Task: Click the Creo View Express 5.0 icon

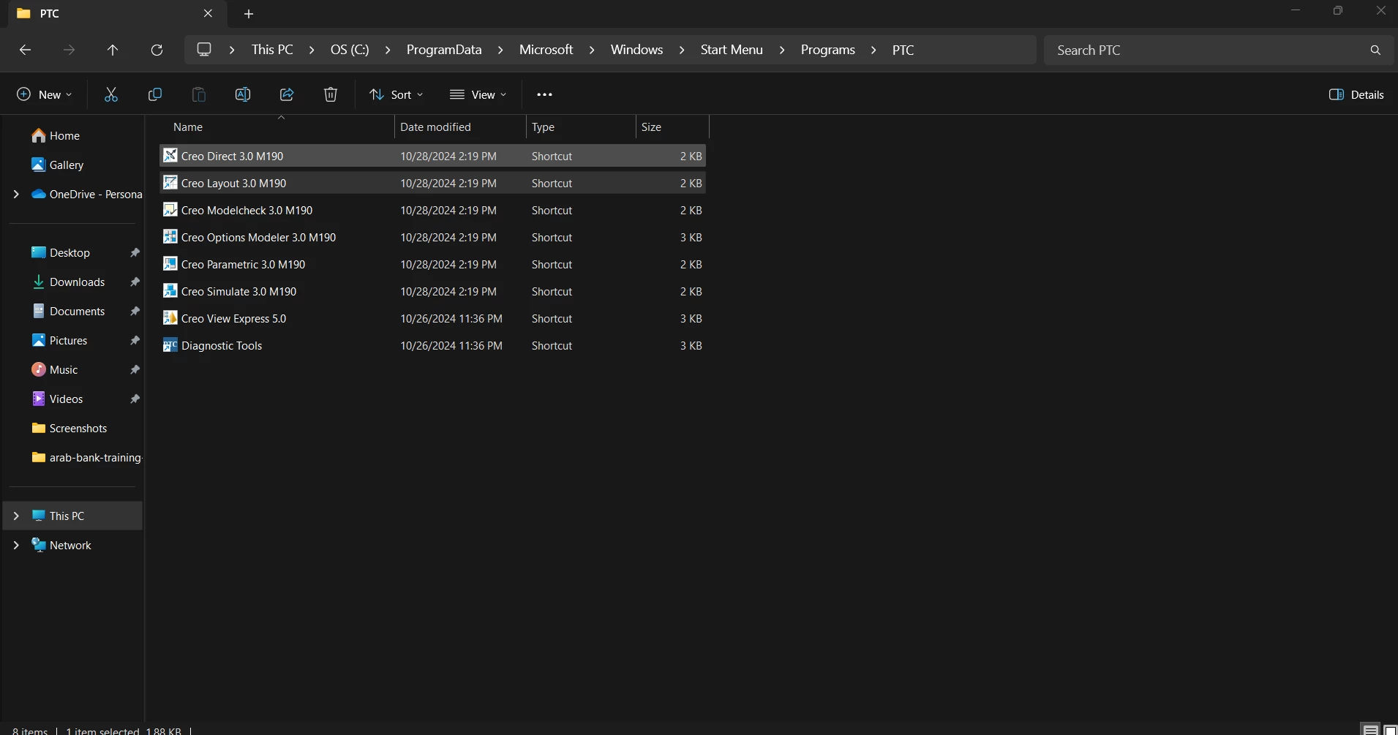Action: 170,317
